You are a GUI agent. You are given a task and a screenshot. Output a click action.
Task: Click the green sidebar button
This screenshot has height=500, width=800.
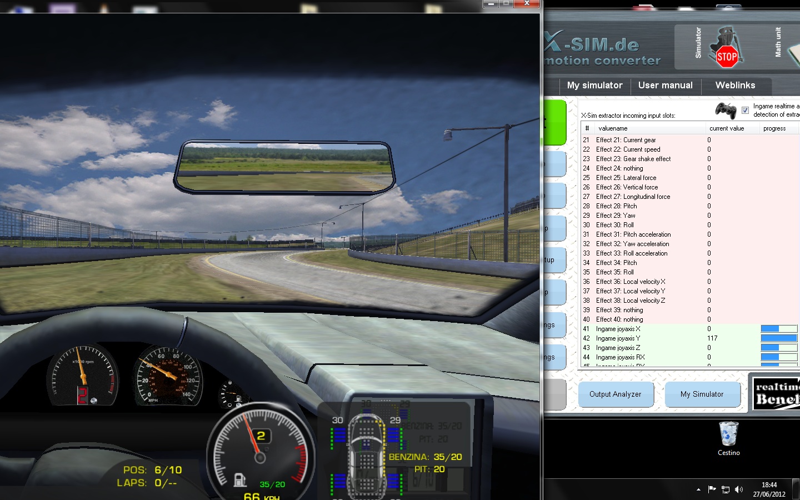point(554,123)
